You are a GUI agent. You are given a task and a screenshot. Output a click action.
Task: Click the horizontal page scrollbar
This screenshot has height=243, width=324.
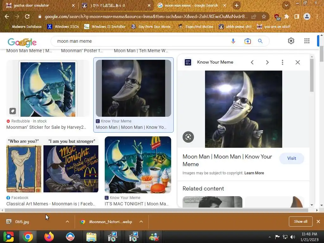[156, 210]
